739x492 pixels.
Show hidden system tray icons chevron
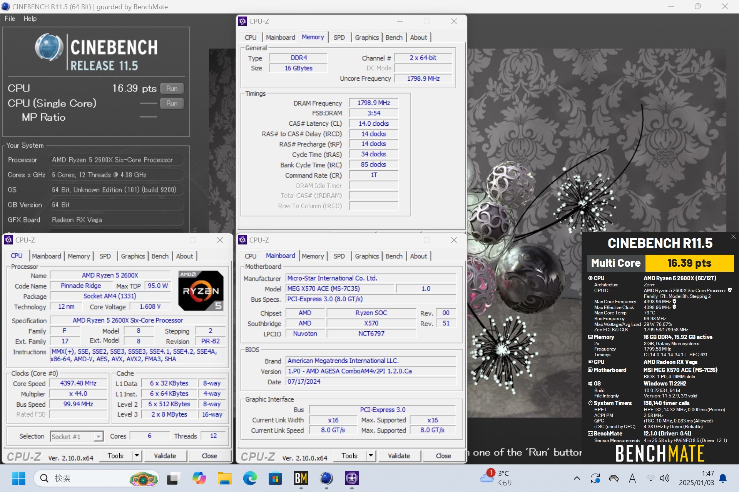577,478
